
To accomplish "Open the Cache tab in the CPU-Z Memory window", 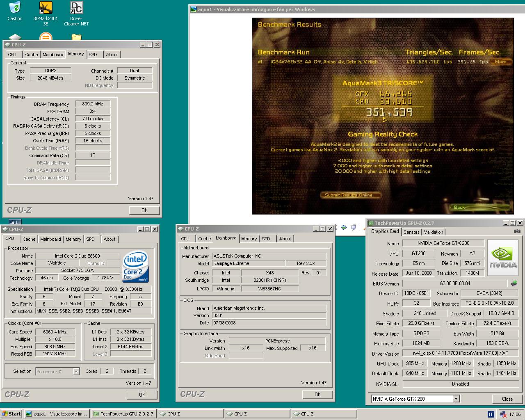I will [32, 55].
